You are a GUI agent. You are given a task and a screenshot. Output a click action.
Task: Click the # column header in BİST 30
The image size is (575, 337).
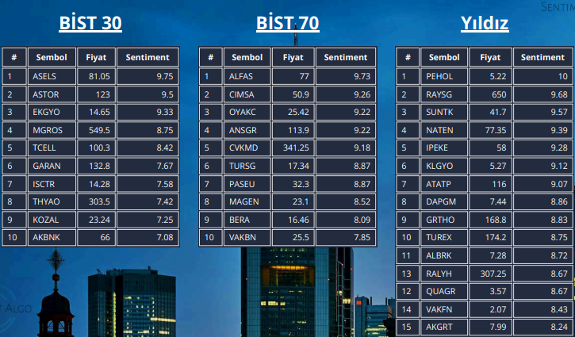tap(13, 57)
